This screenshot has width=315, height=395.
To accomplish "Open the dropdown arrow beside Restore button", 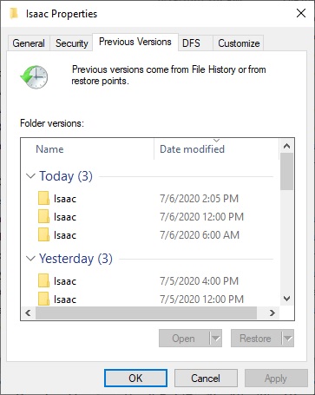I will (288, 339).
